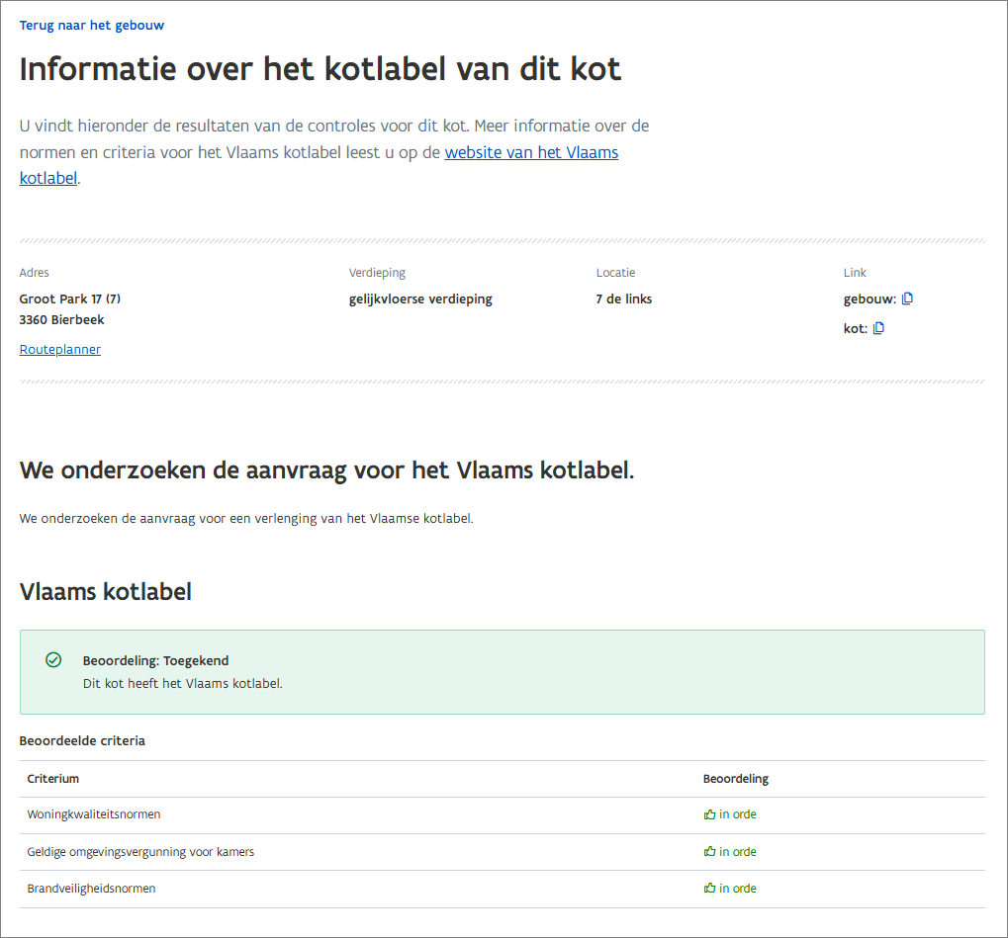Go back via 'Terug naar het gebouw'
Image resolution: width=1008 pixels, height=938 pixels.
point(92,25)
